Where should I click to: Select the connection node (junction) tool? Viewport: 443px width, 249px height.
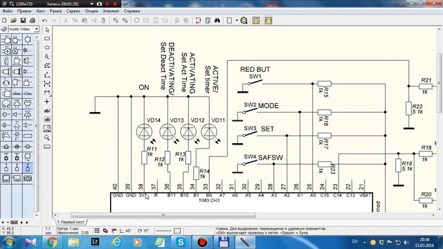[47, 102]
